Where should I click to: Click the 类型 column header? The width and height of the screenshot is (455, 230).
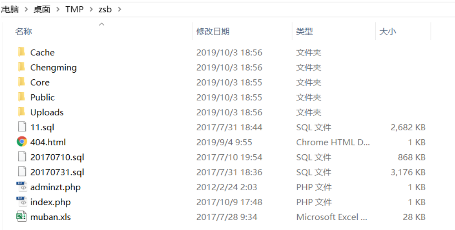point(305,31)
